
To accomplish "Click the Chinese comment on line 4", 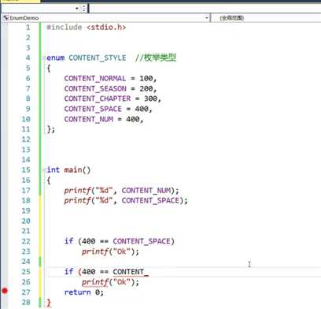I will tap(156, 58).
